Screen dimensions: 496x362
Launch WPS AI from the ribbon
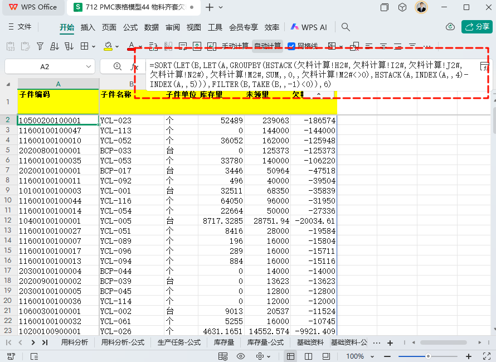pyautogui.click(x=309, y=27)
